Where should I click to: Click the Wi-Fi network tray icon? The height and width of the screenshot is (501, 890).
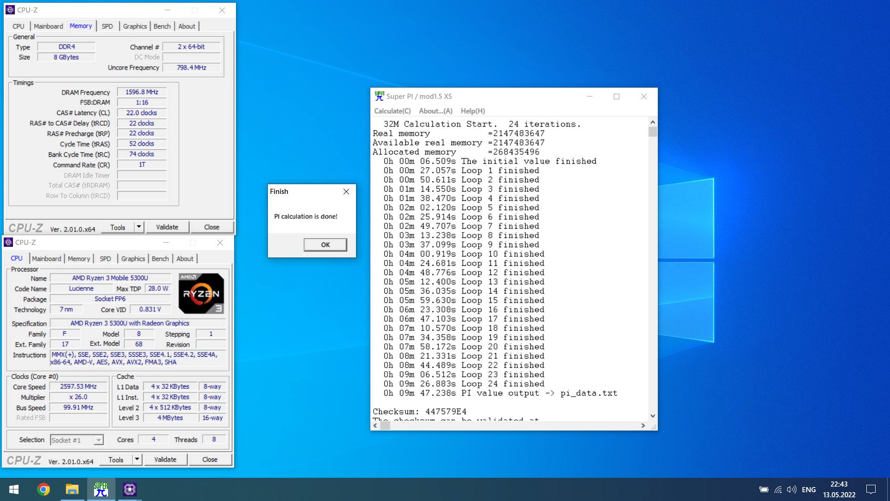778,489
